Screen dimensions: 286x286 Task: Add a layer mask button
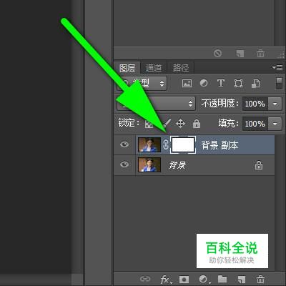(x=184, y=279)
